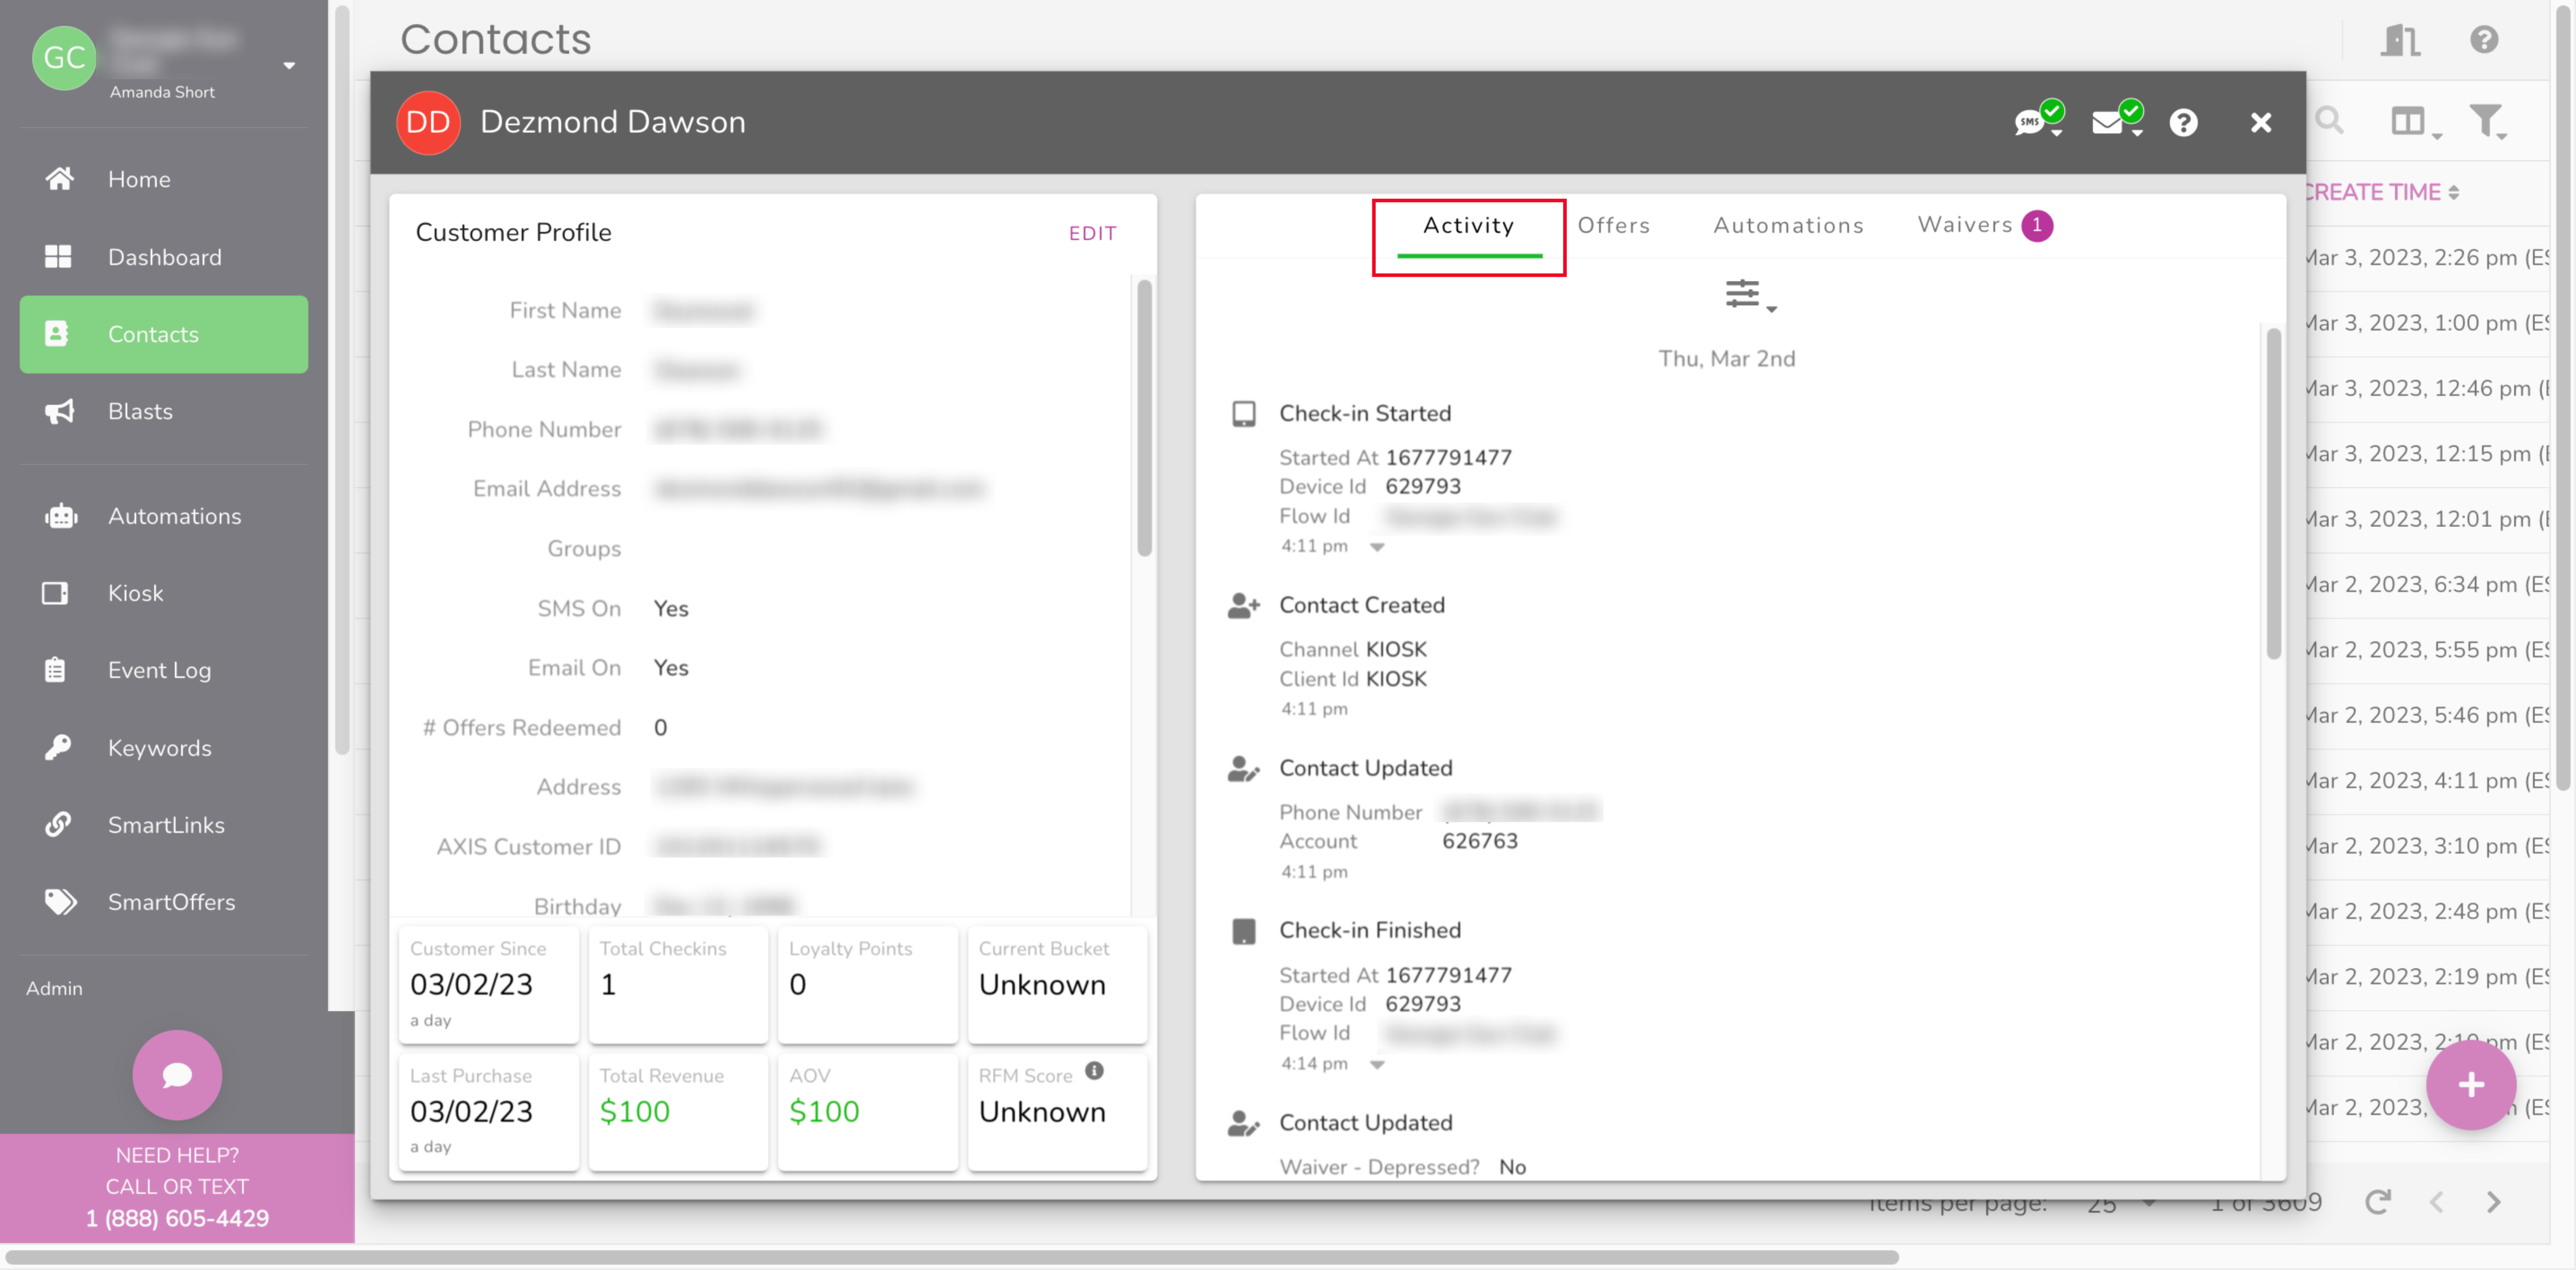Click the Customer Since 03/02/23 card
This screenshot has width=2576, height=1270.
tap(488, 985)
